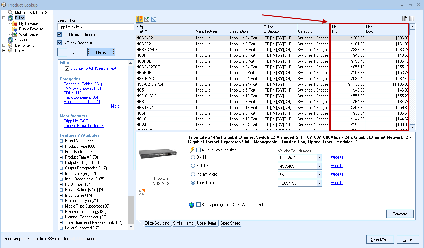
Task: Expand the Form Factor (208) attribute
Action: [61, 152]
